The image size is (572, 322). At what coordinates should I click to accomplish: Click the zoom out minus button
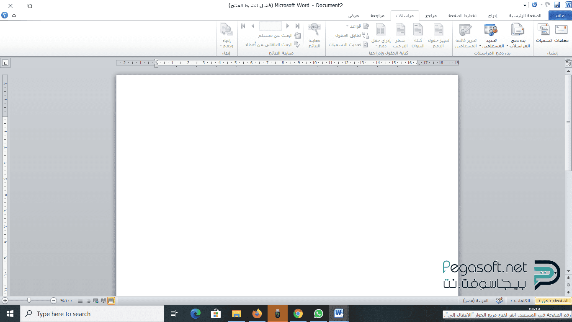(54, 301)
